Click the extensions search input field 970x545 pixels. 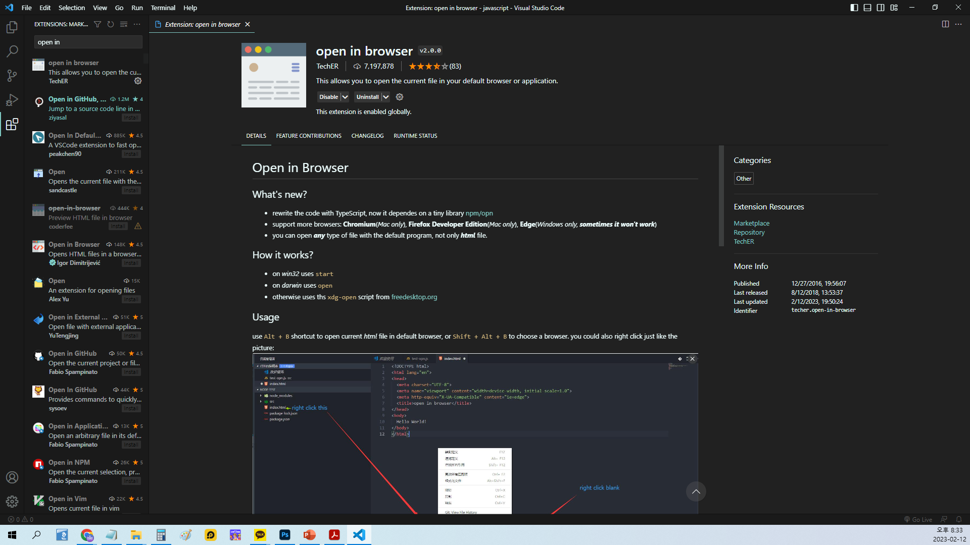(x=88, y=42)
